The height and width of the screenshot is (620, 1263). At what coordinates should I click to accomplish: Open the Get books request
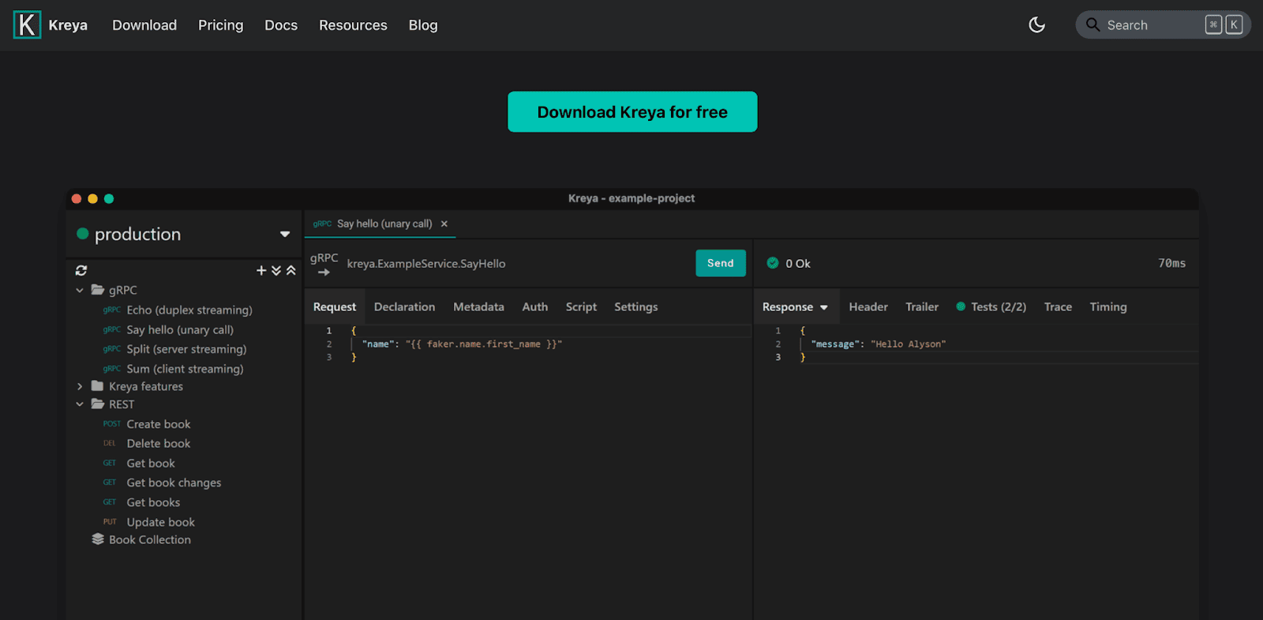coord(153,502)
